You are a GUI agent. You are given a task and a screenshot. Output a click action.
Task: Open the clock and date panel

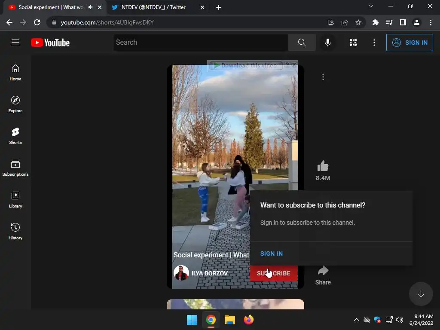coord(421,320)
